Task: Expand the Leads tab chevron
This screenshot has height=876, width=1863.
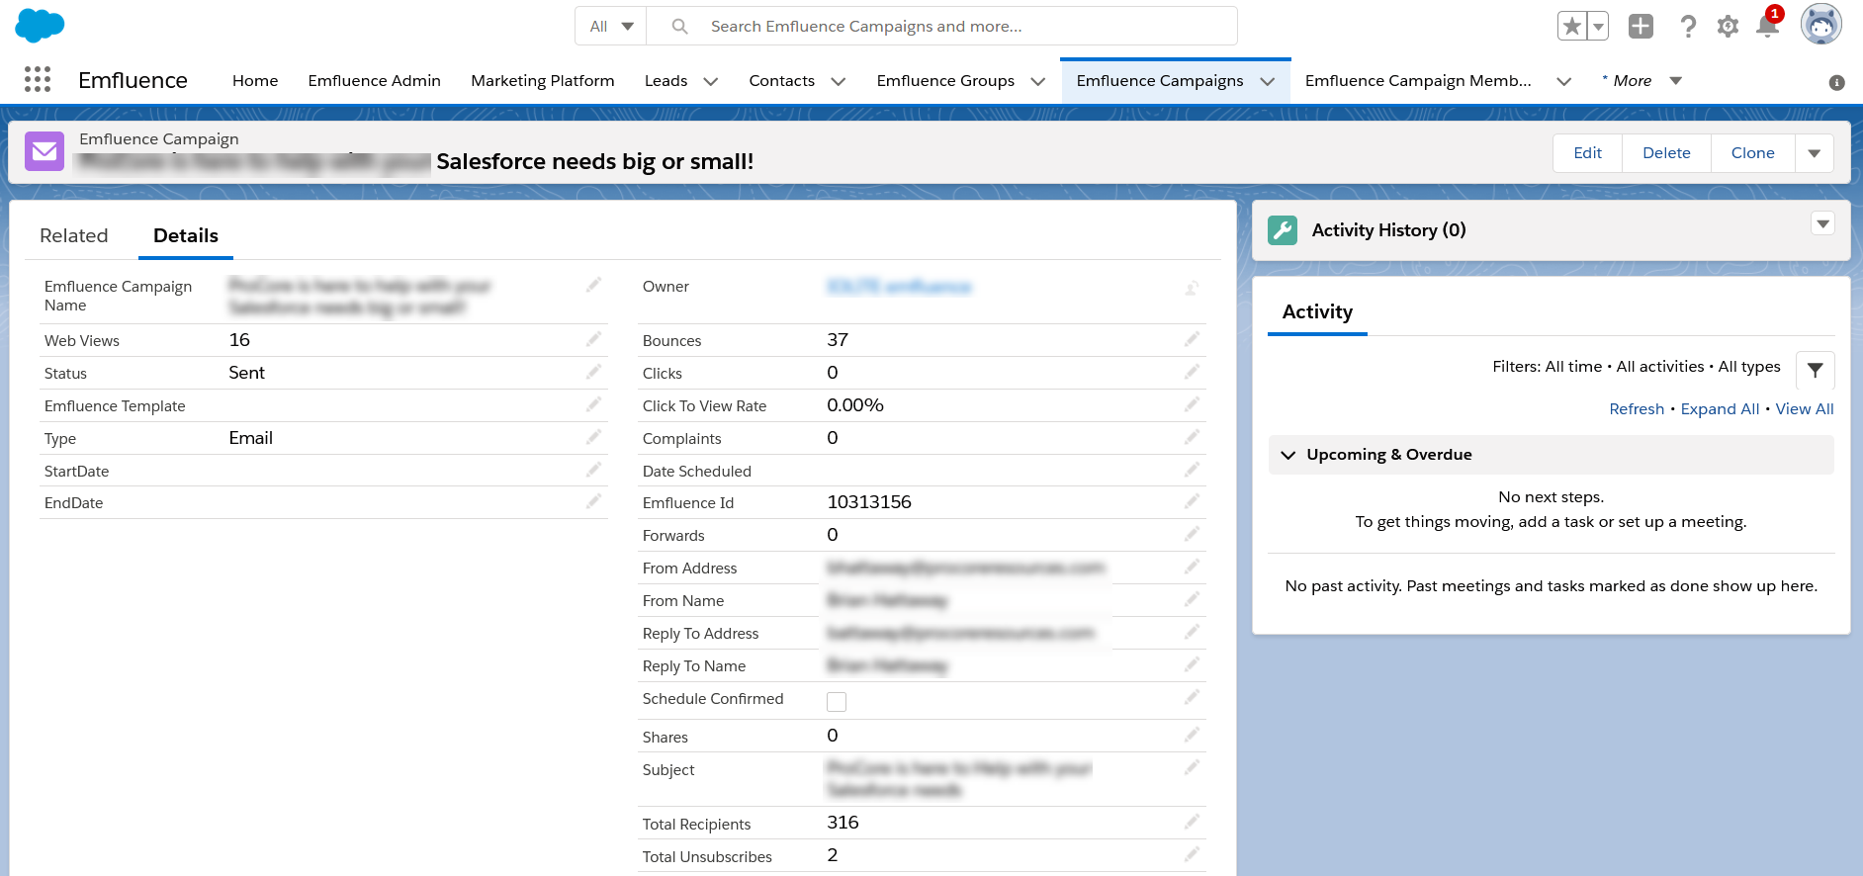Action: 710,81
